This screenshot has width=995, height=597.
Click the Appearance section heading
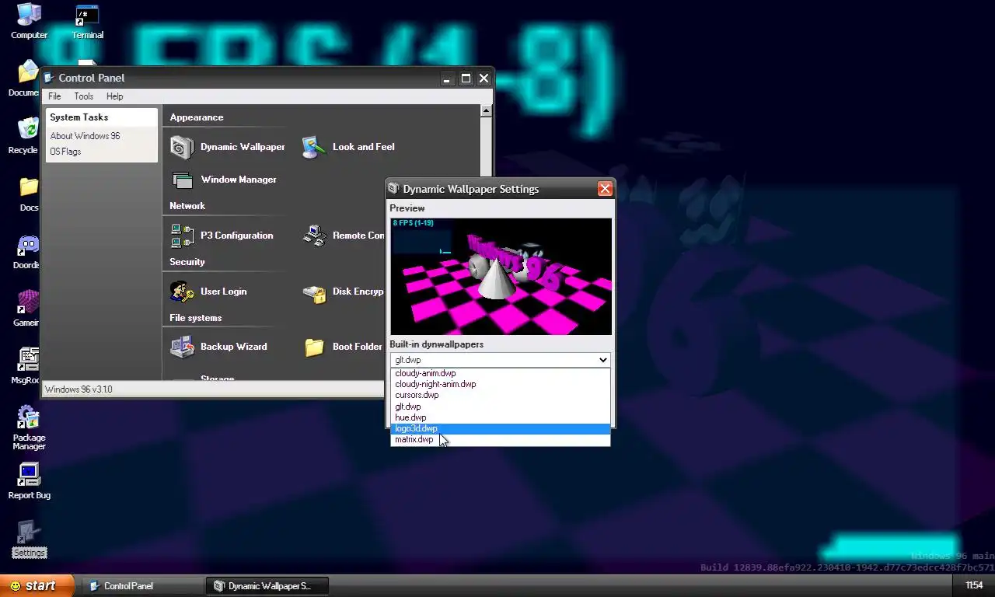click(x=197, y=117)
